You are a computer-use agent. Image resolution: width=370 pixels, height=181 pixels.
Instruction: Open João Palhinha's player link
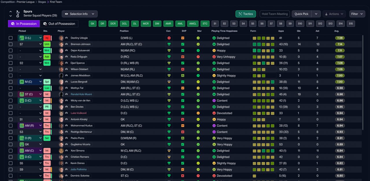(x=78, y=169)
